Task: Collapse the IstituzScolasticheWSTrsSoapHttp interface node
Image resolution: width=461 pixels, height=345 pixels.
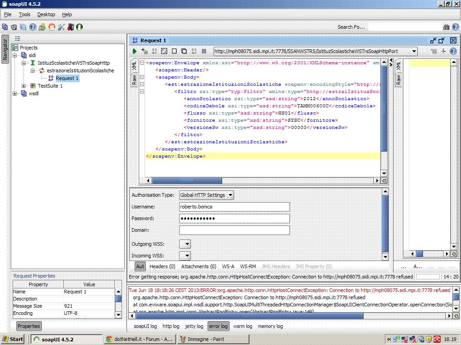Action: point(23,63)
